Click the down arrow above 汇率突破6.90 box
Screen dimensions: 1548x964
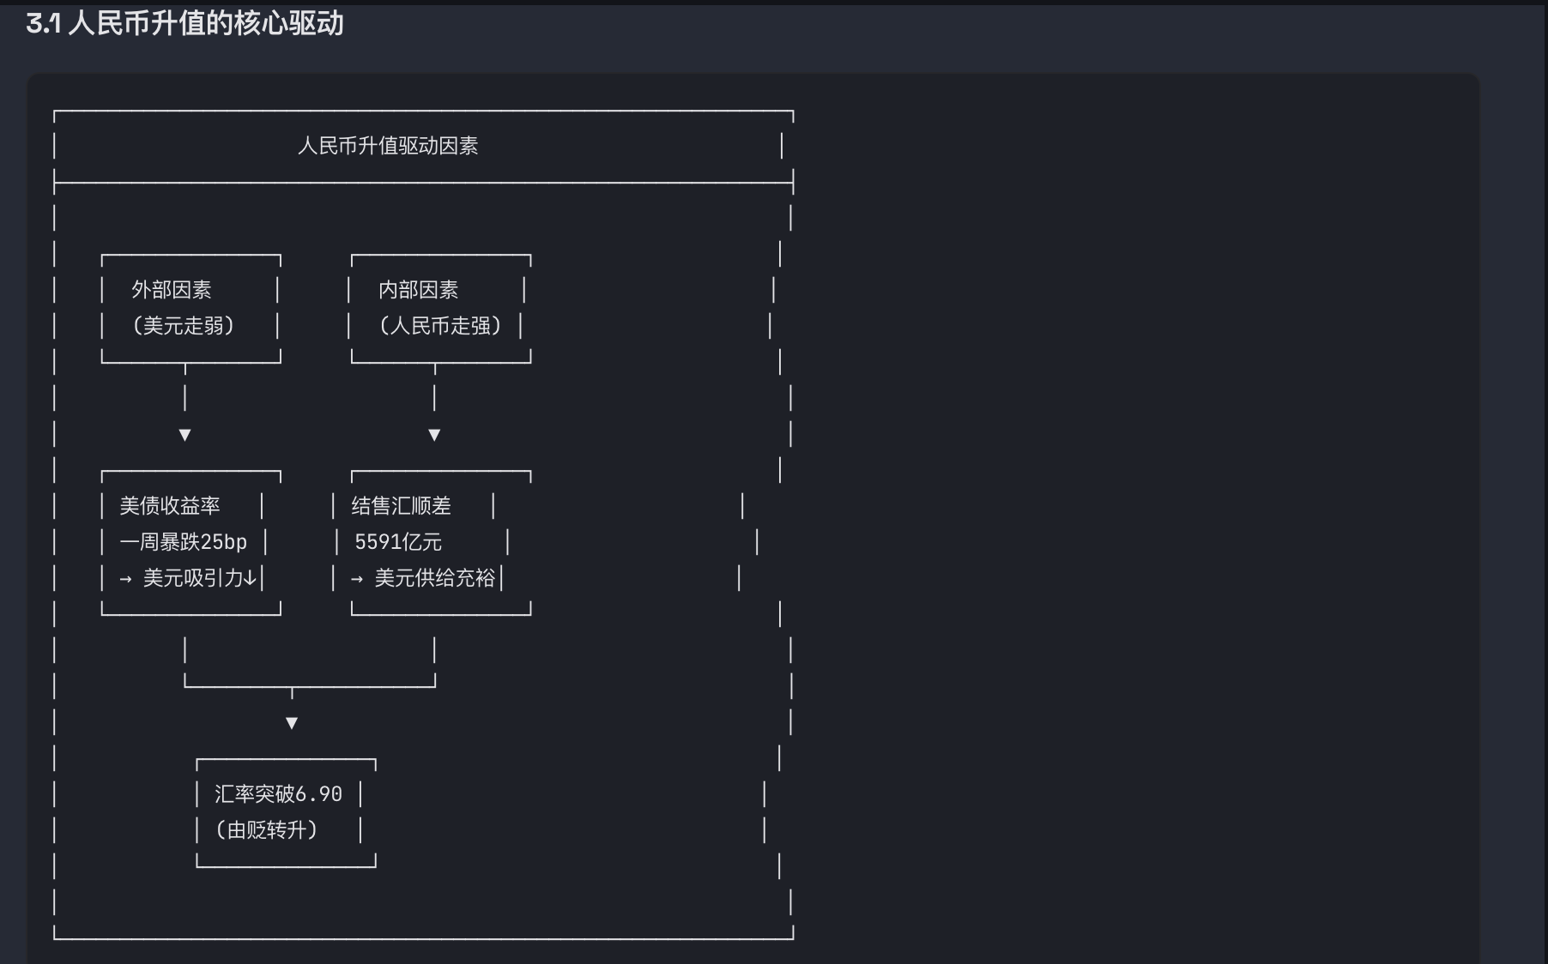[292, 723]
